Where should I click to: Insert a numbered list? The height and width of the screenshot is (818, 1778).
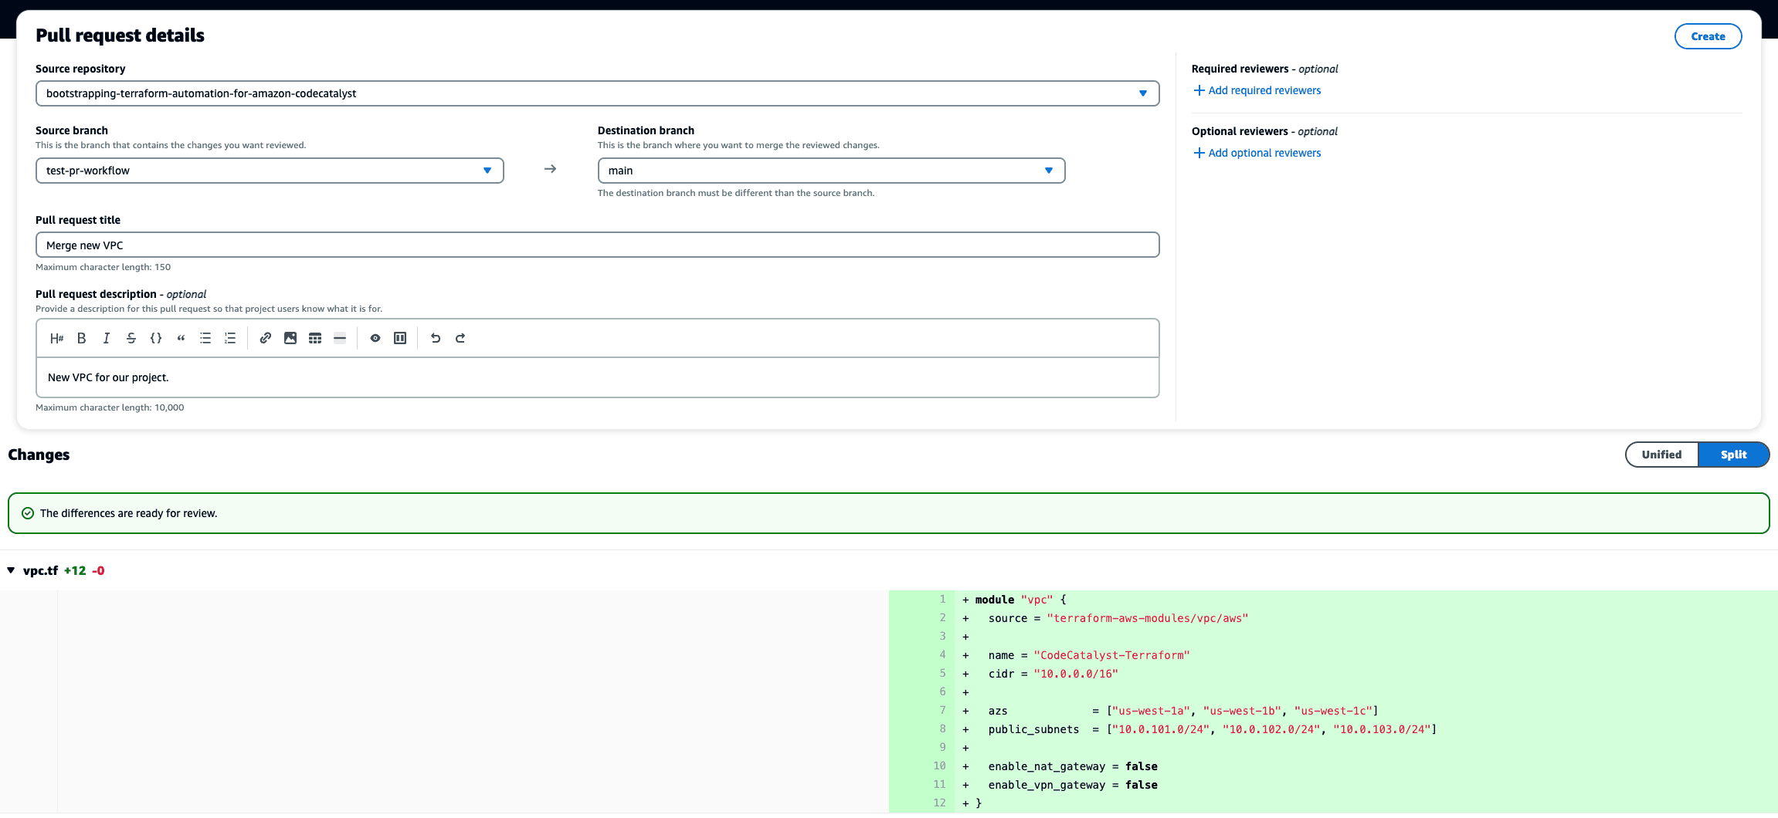230,338
